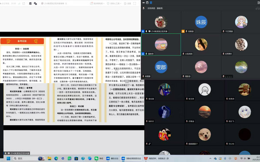
Task: Expand hidden system tray icons chevron
Action: pos(210,159)
